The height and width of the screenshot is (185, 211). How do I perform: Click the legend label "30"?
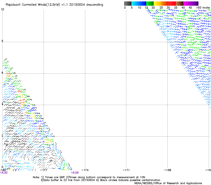[168, 7]
